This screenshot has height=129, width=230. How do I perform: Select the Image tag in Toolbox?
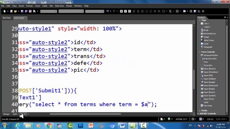tap(205, 37)
